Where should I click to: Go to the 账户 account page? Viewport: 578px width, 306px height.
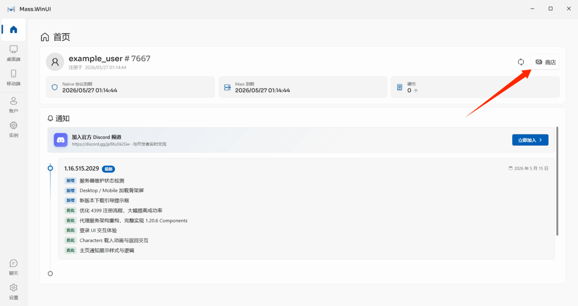point(14,105)
